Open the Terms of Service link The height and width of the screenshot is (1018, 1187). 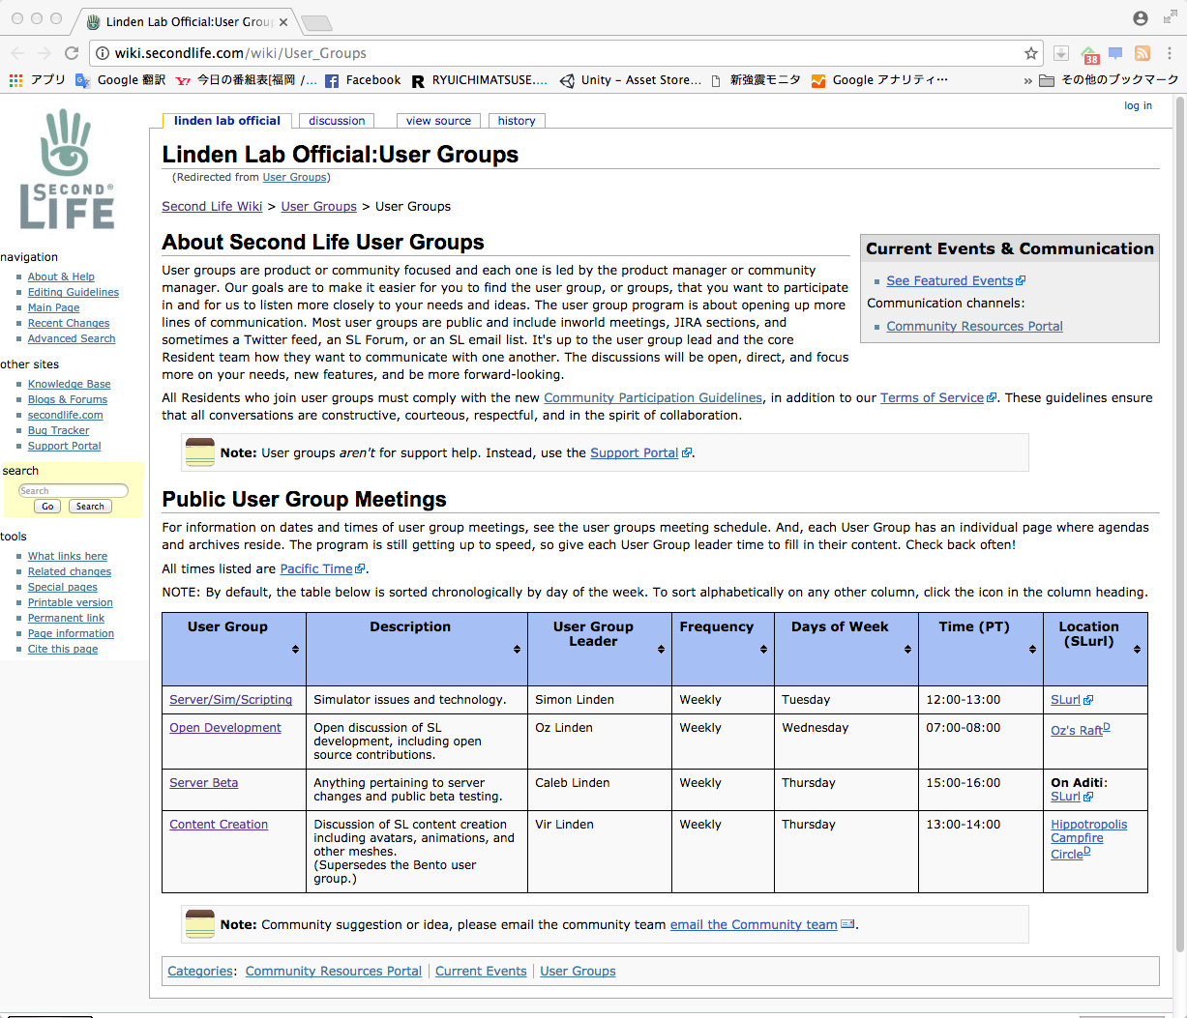[932, 397]
